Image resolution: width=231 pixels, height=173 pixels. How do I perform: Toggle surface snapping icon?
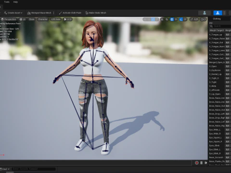(x=167, y=19)
